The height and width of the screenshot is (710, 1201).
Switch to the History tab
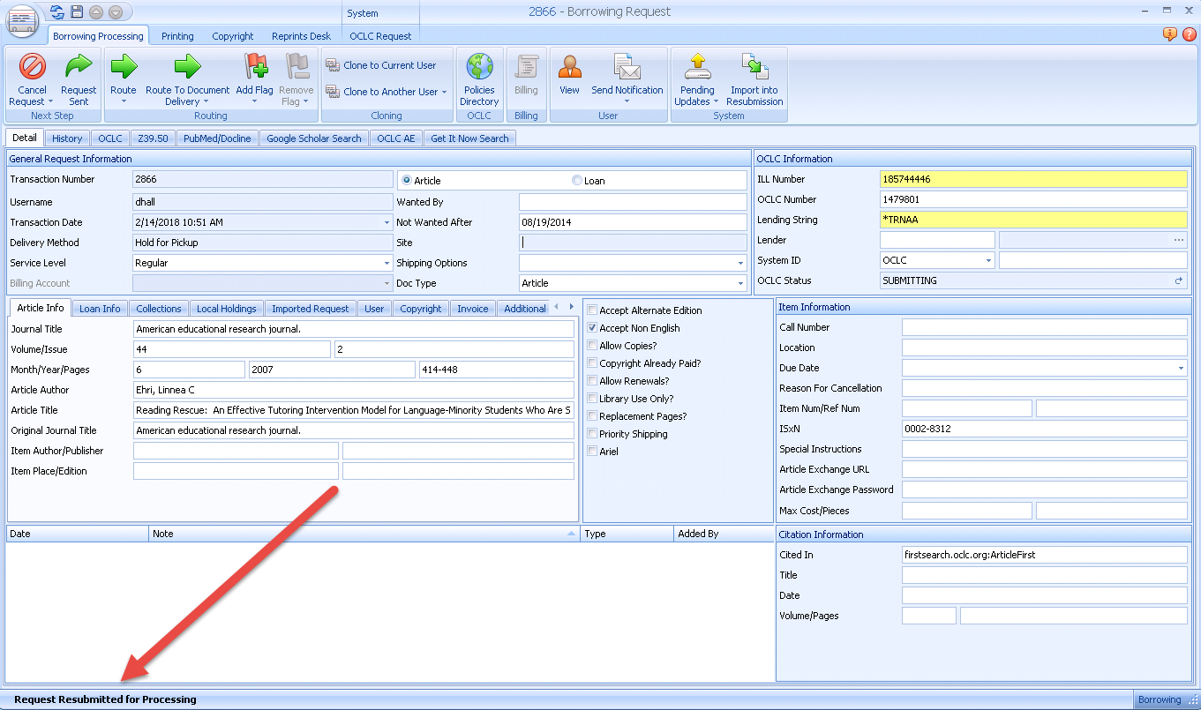pos(67,138)
